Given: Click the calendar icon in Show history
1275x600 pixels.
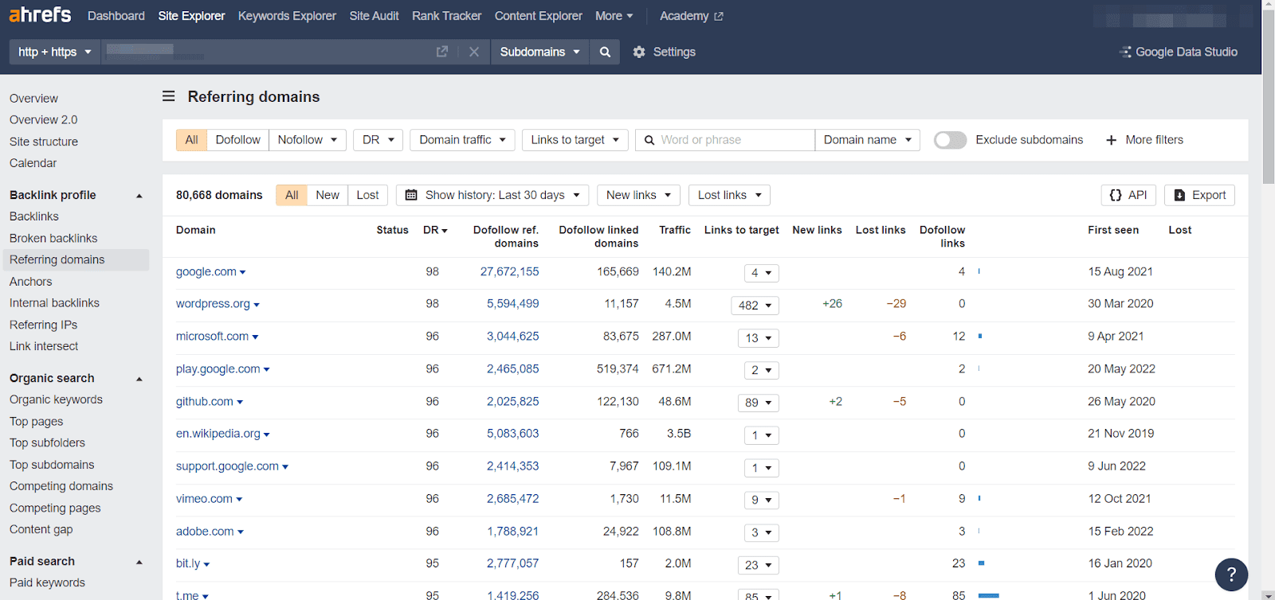Looking at the screenshot, I should [411, 195].
